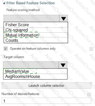Click the Target column label

tap(14, 57)
